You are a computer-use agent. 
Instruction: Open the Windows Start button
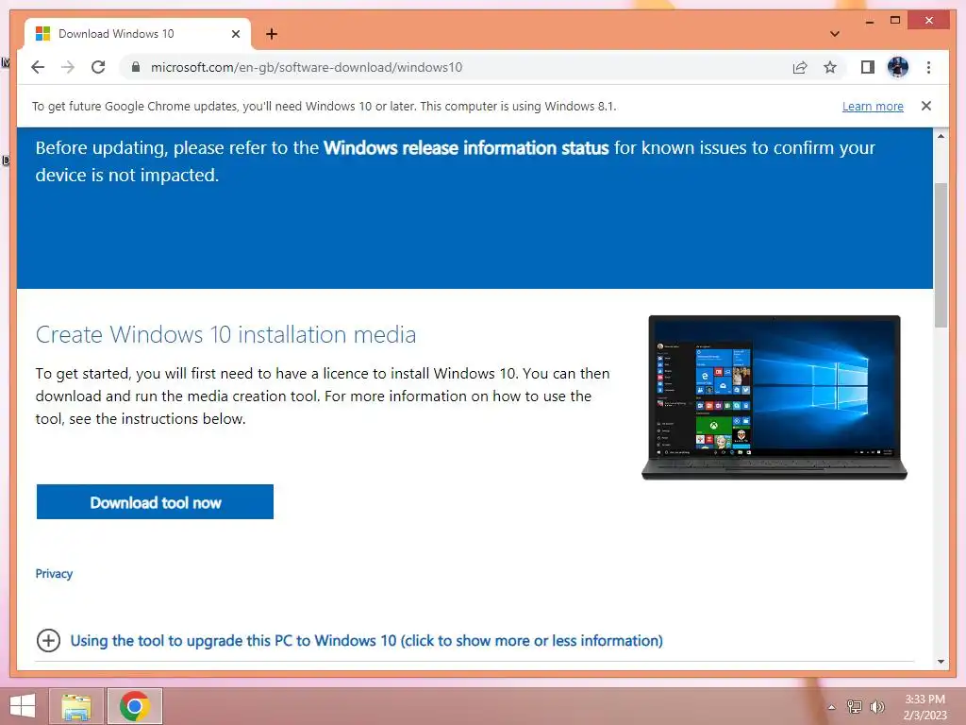coord(23,706)
